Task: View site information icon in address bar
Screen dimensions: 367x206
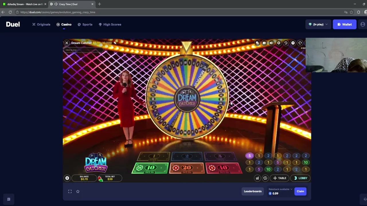Action: 17,12
